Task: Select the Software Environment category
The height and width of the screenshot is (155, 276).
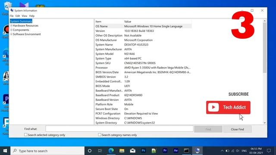Action: (27, 34)
